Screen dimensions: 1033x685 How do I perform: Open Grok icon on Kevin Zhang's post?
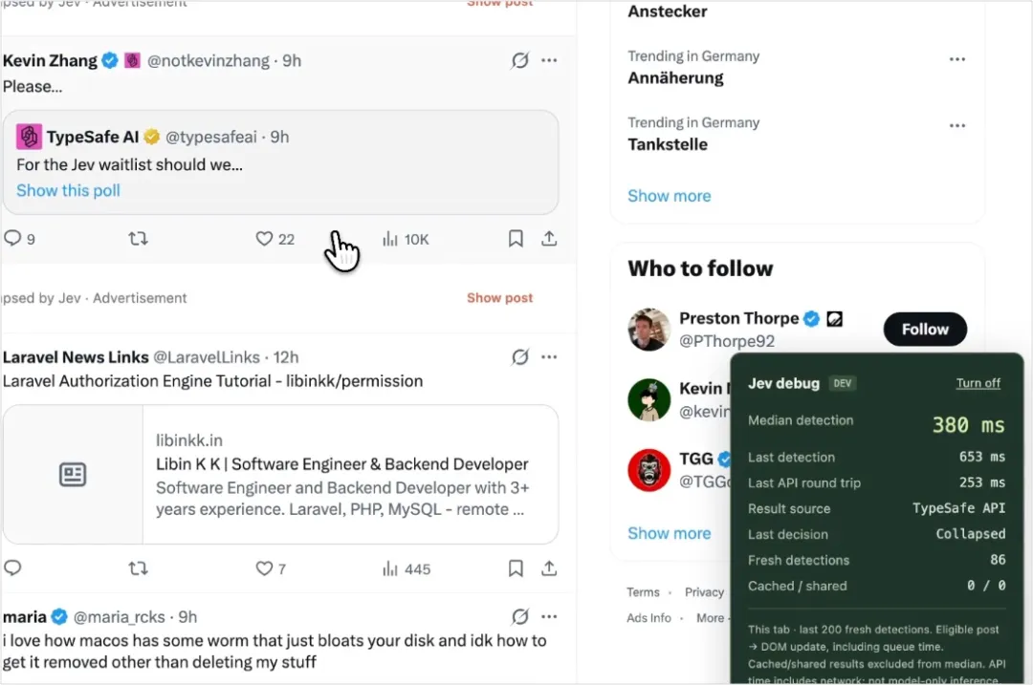(519, 60)
